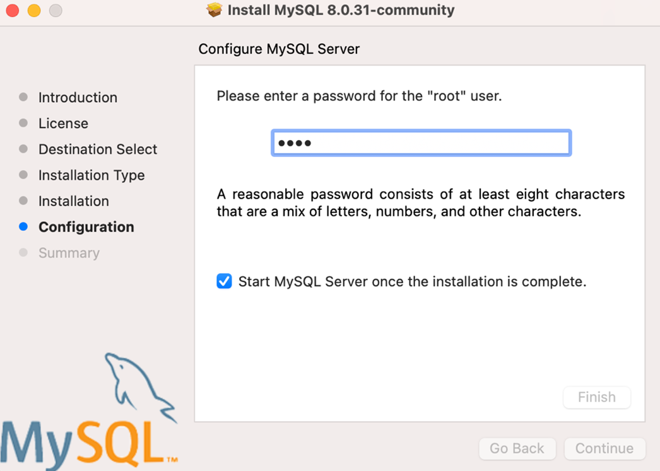Click the package icon in the title bar
660x471 pixels.
(x=215, y=10)
